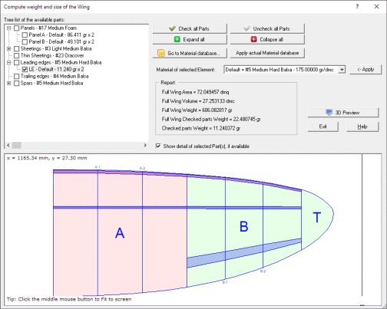Screen dimensions: 387x309
Task: Click the grey checkmark on Uncheck all Parts
Action: point(246,28)
